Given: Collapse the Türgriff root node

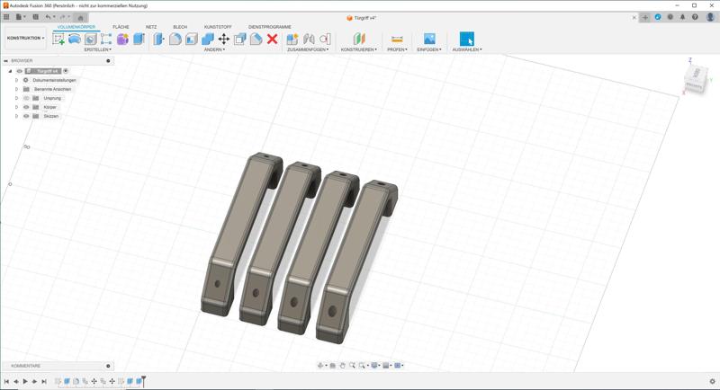Looking at the screenshot, I should pos(10,71).
